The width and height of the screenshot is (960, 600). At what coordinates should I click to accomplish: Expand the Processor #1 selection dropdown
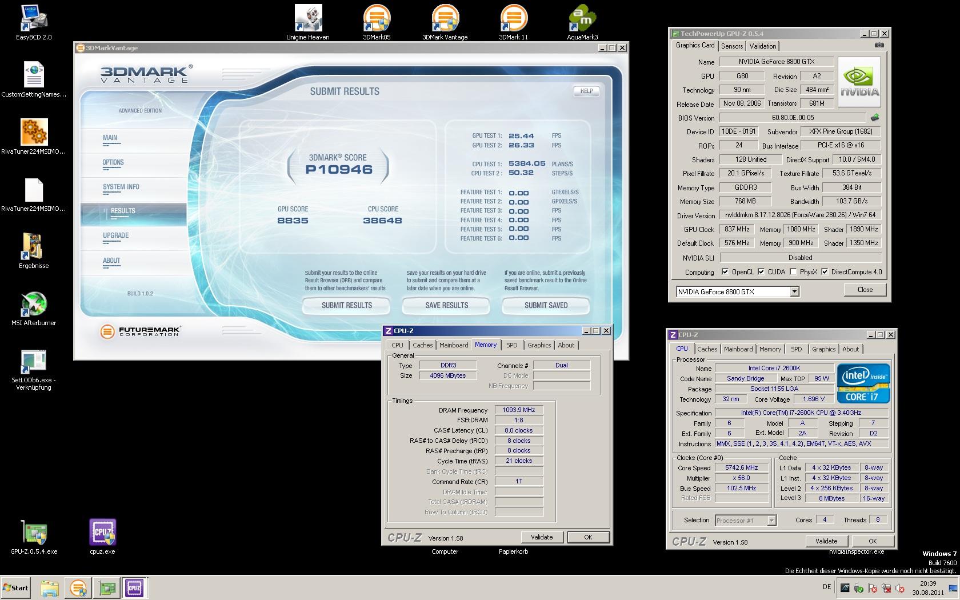771,520
